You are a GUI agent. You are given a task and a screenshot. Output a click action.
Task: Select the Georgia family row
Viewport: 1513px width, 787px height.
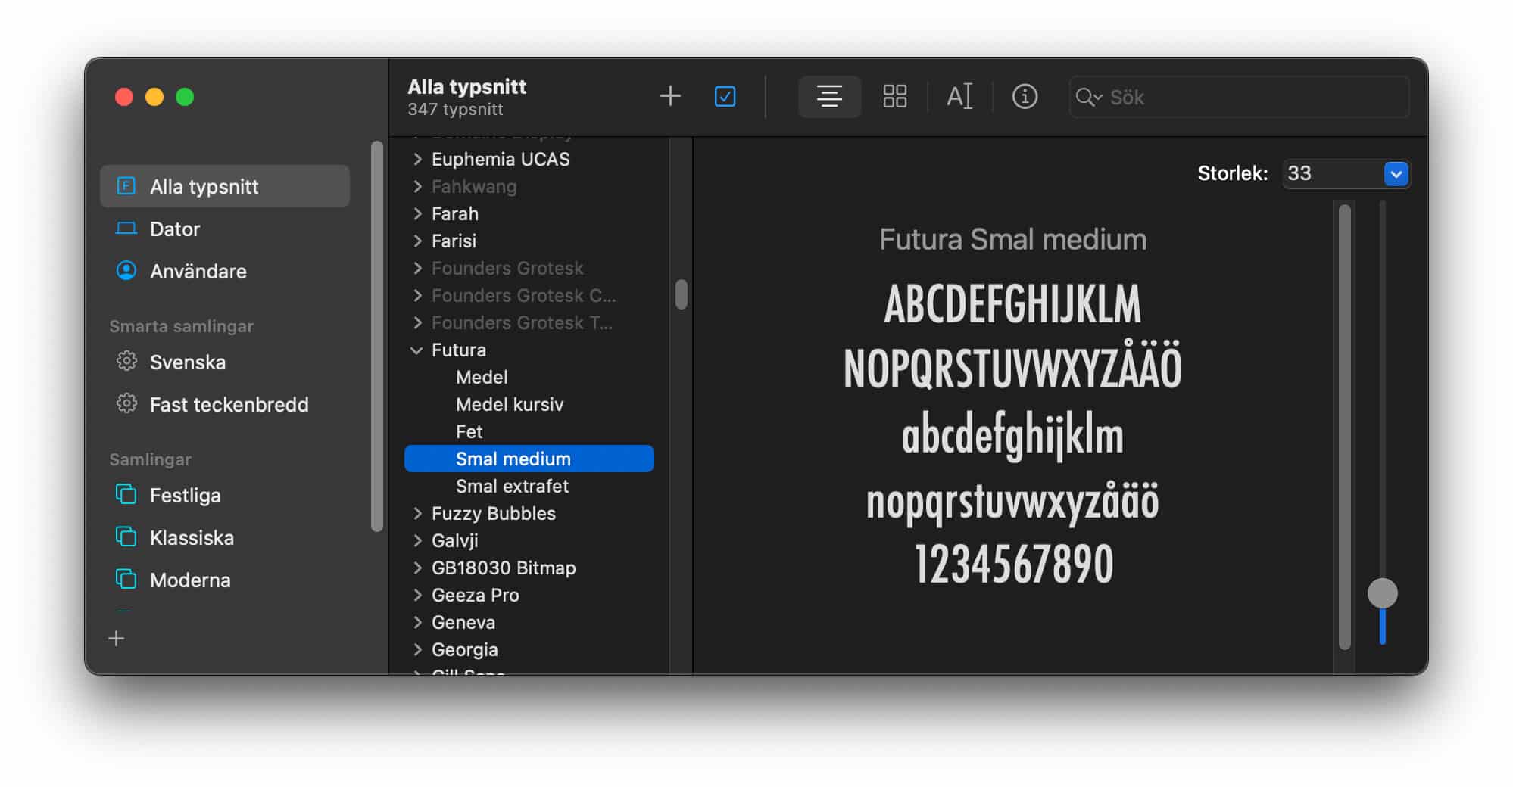pos(529,649)
